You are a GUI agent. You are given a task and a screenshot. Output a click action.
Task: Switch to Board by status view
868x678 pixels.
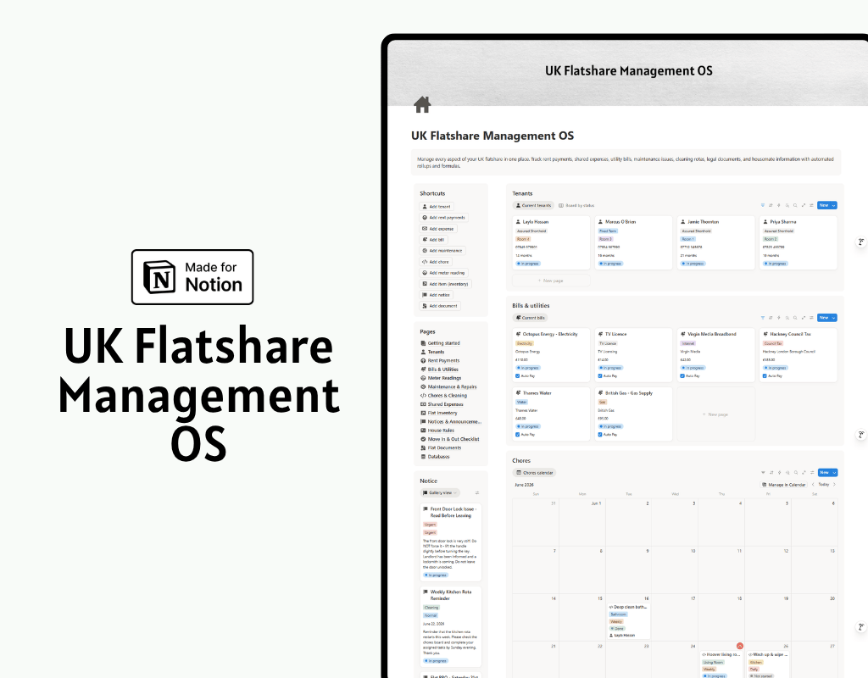click(x=576, y=205)
